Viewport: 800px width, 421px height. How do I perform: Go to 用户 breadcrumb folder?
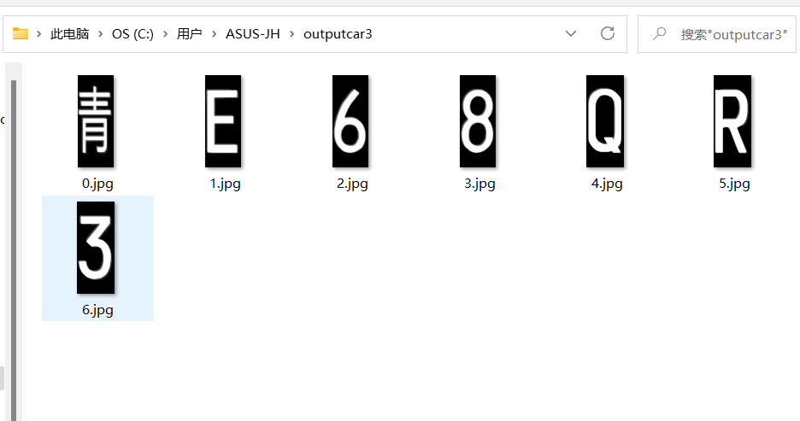click(x=189, y=34)
